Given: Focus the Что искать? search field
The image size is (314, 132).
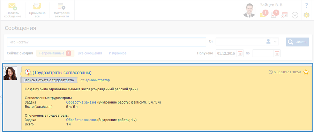Looking at the screenshot, I should [106, 42].
